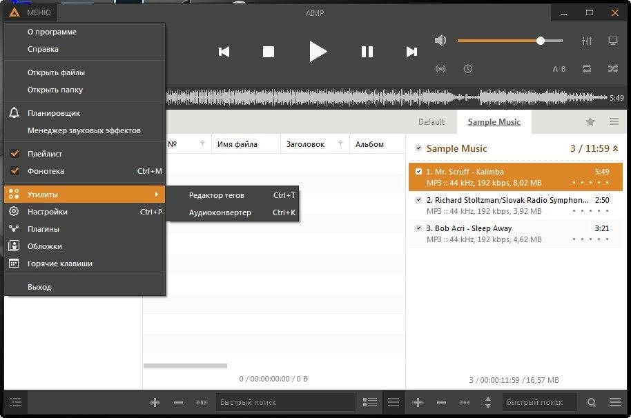Open Настройки from menu
This screenshot has height=418, width=631.
click(x=84, y=212)
